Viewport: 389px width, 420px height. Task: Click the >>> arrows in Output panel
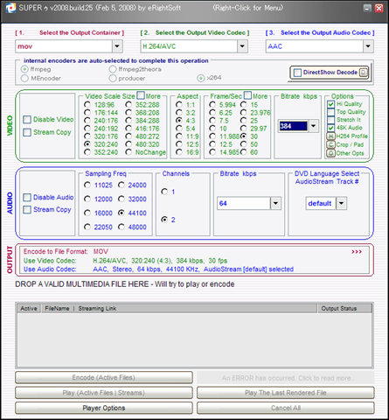click(x=357, y=252)
